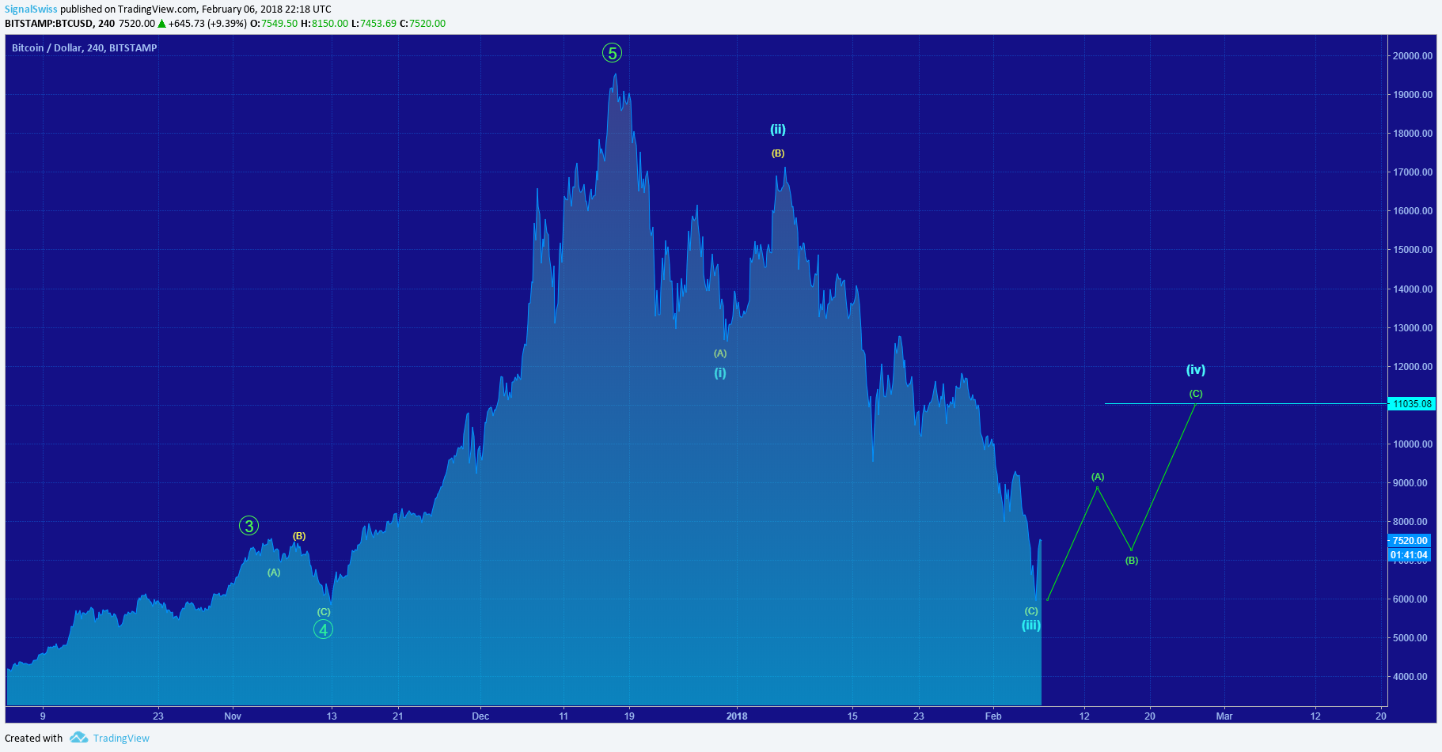The height and width of the screenshot is (752, 1442).
Task: Click the H:8150.00 high value
Action: point(324,24)
